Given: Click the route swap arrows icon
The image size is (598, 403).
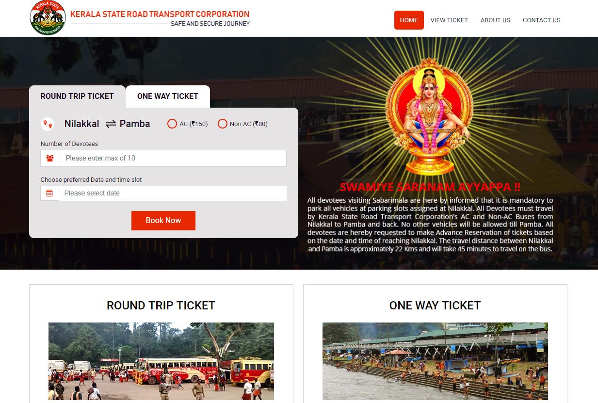Looking at the screenshot, I should click(111, 124).
